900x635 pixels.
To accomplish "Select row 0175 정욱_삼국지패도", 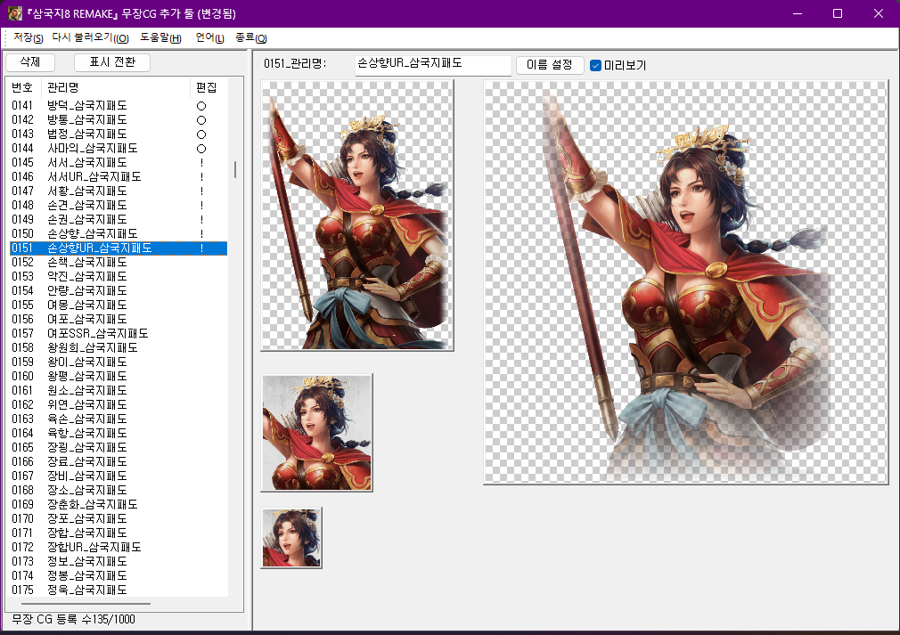I will click(119, 590).
